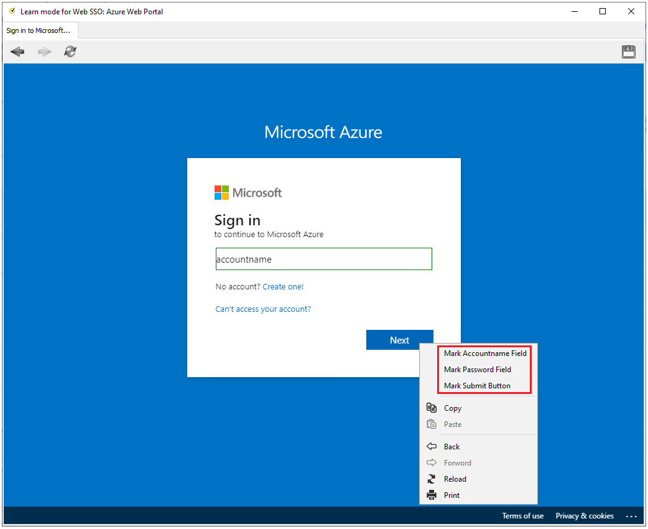Select Mark Submit Button menu option

[x=477, y=386]
